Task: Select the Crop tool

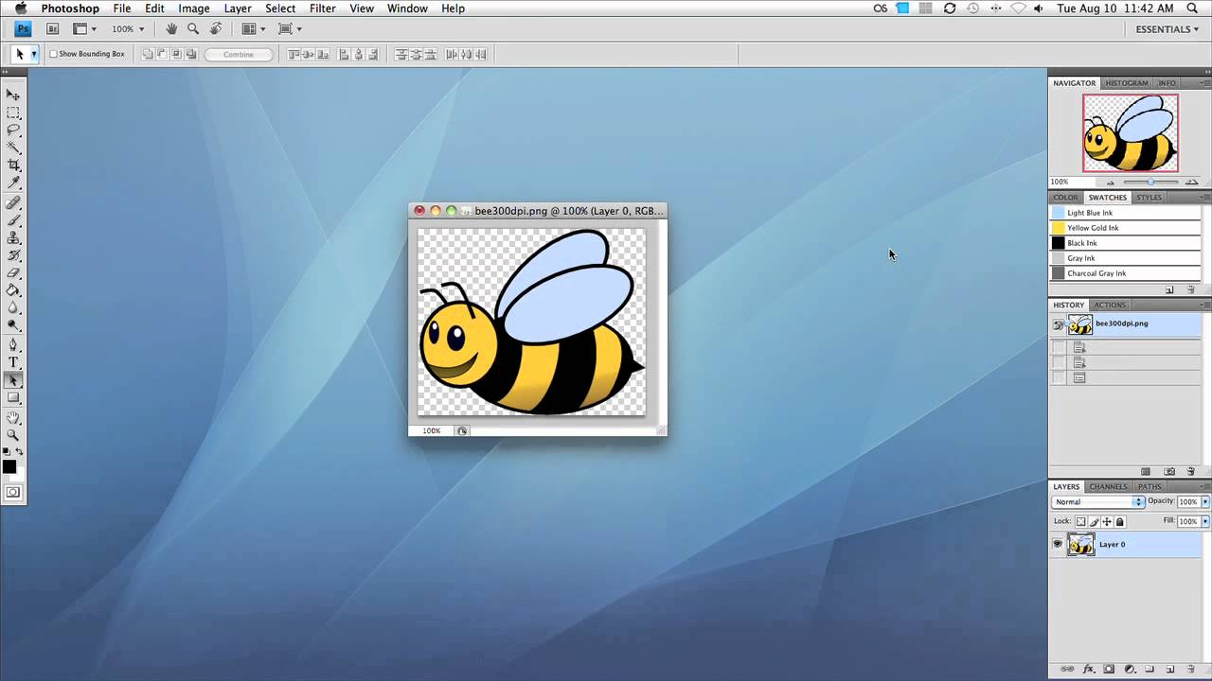Action: click(x=13, y=165)
